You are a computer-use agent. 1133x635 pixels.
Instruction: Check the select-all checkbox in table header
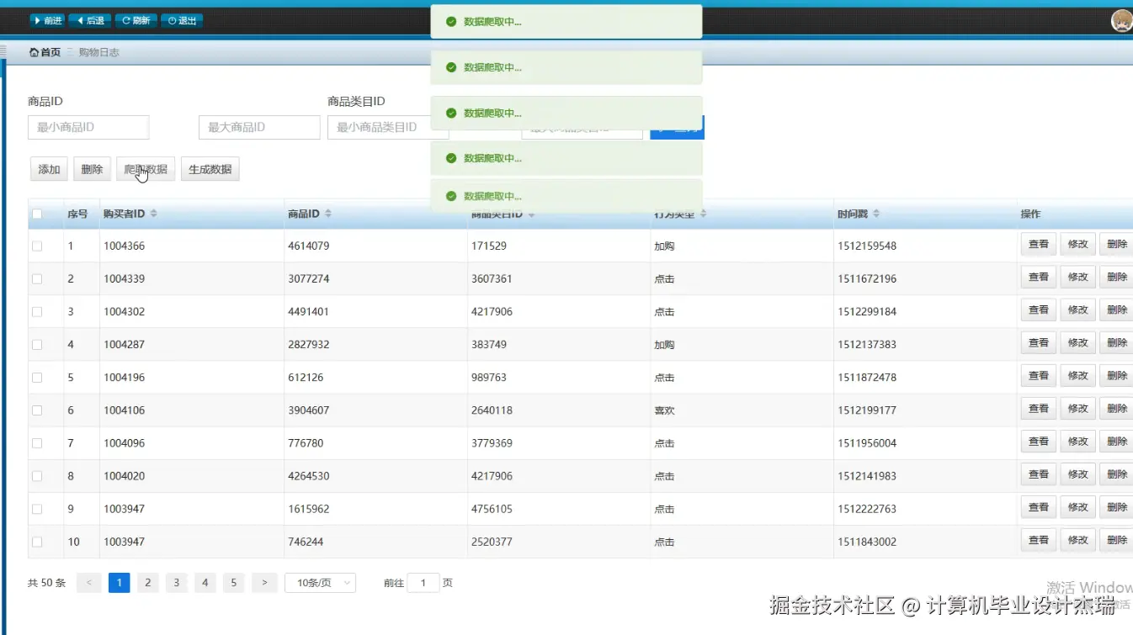click(35, 213)
